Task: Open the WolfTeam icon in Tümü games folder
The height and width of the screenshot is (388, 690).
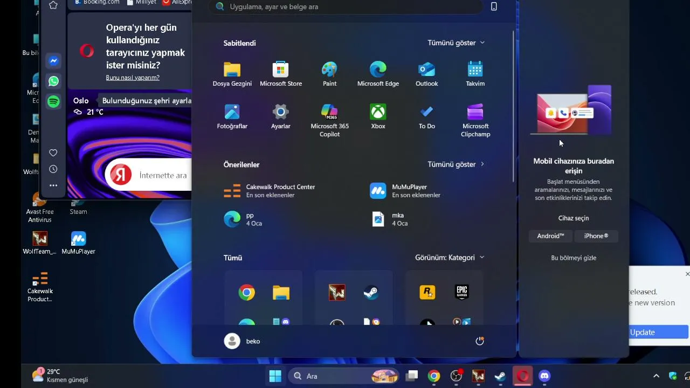Action: (337, 293)
